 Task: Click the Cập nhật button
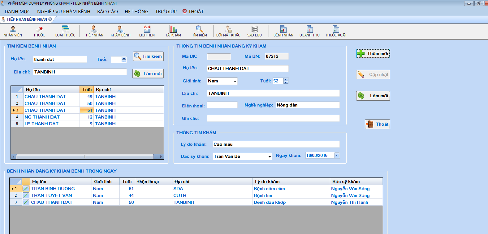[x=373, y=74]
